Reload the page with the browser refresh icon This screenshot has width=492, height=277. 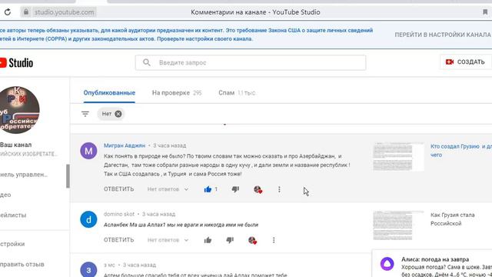pyautogui.click(x=8, y=12)
